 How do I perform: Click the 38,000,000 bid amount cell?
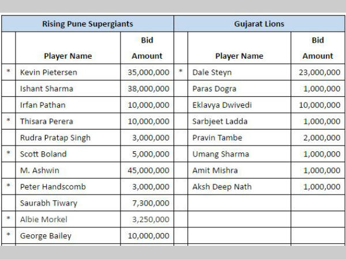[x=148, y=89]
